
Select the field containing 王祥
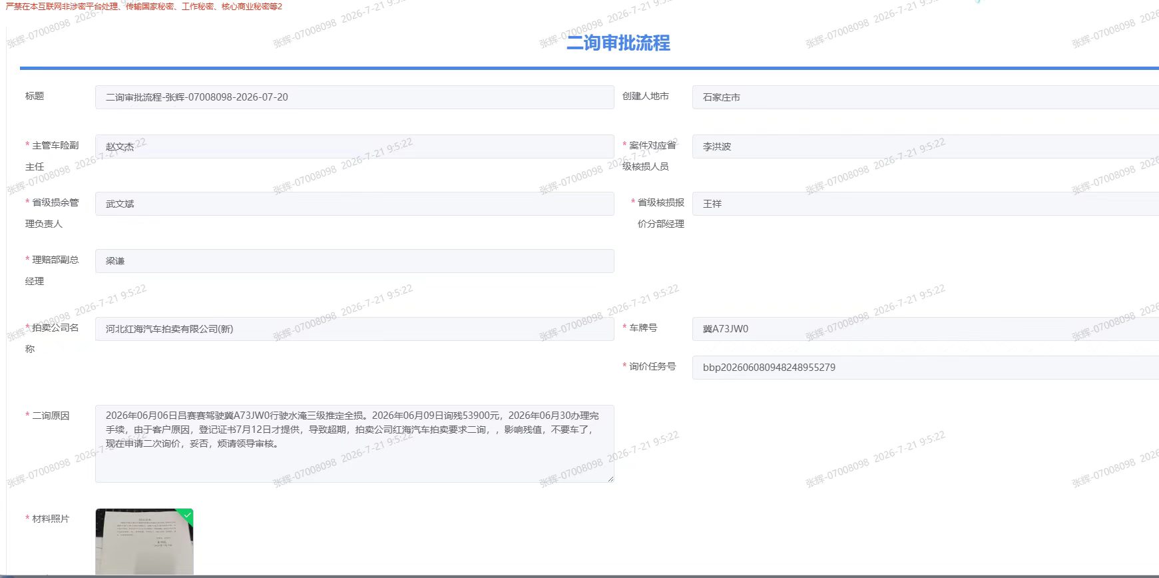(x=925, y=204)
